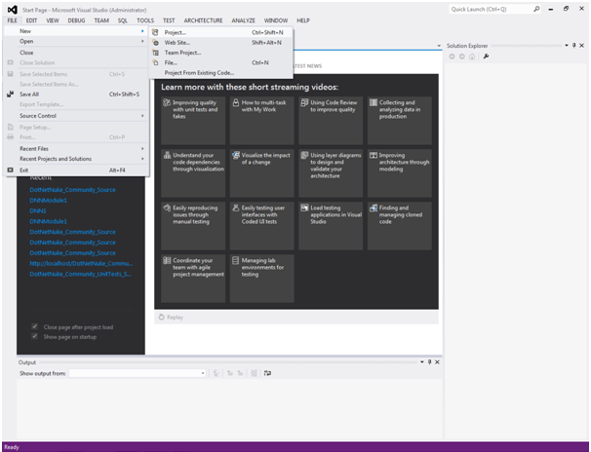Choose 'Save All' in File menu

click(x=76, y=94)
